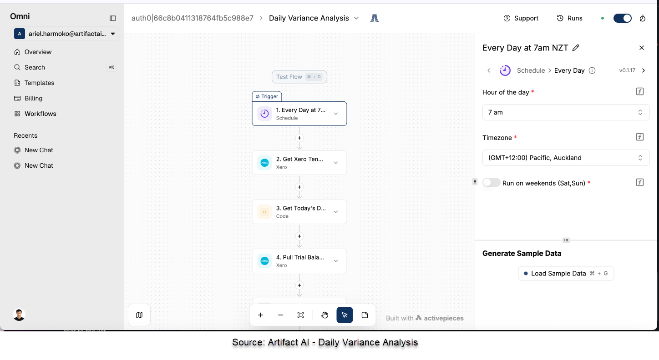This screenshot has width=659, height=360.
Task: Click the Load Sample Data button
Action: tap(566, 274)
